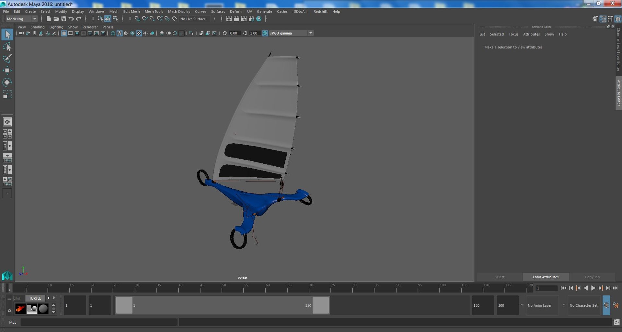Click the Hypershade round icon

[259, 19]
